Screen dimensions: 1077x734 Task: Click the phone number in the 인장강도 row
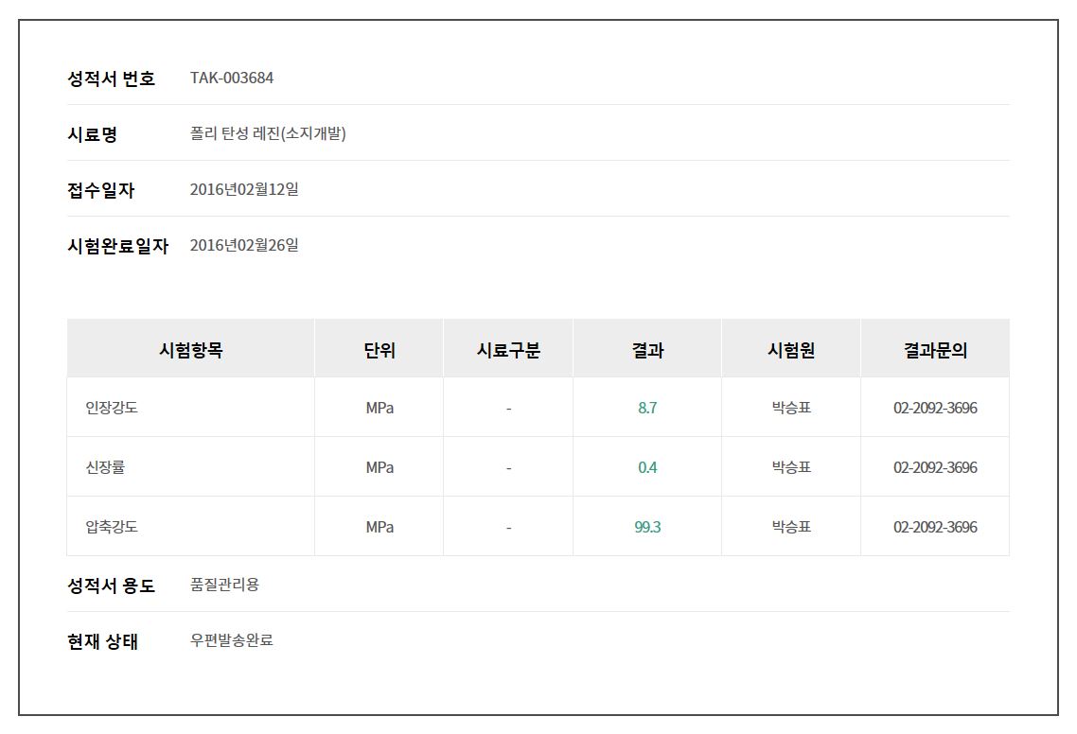point(935,409)
